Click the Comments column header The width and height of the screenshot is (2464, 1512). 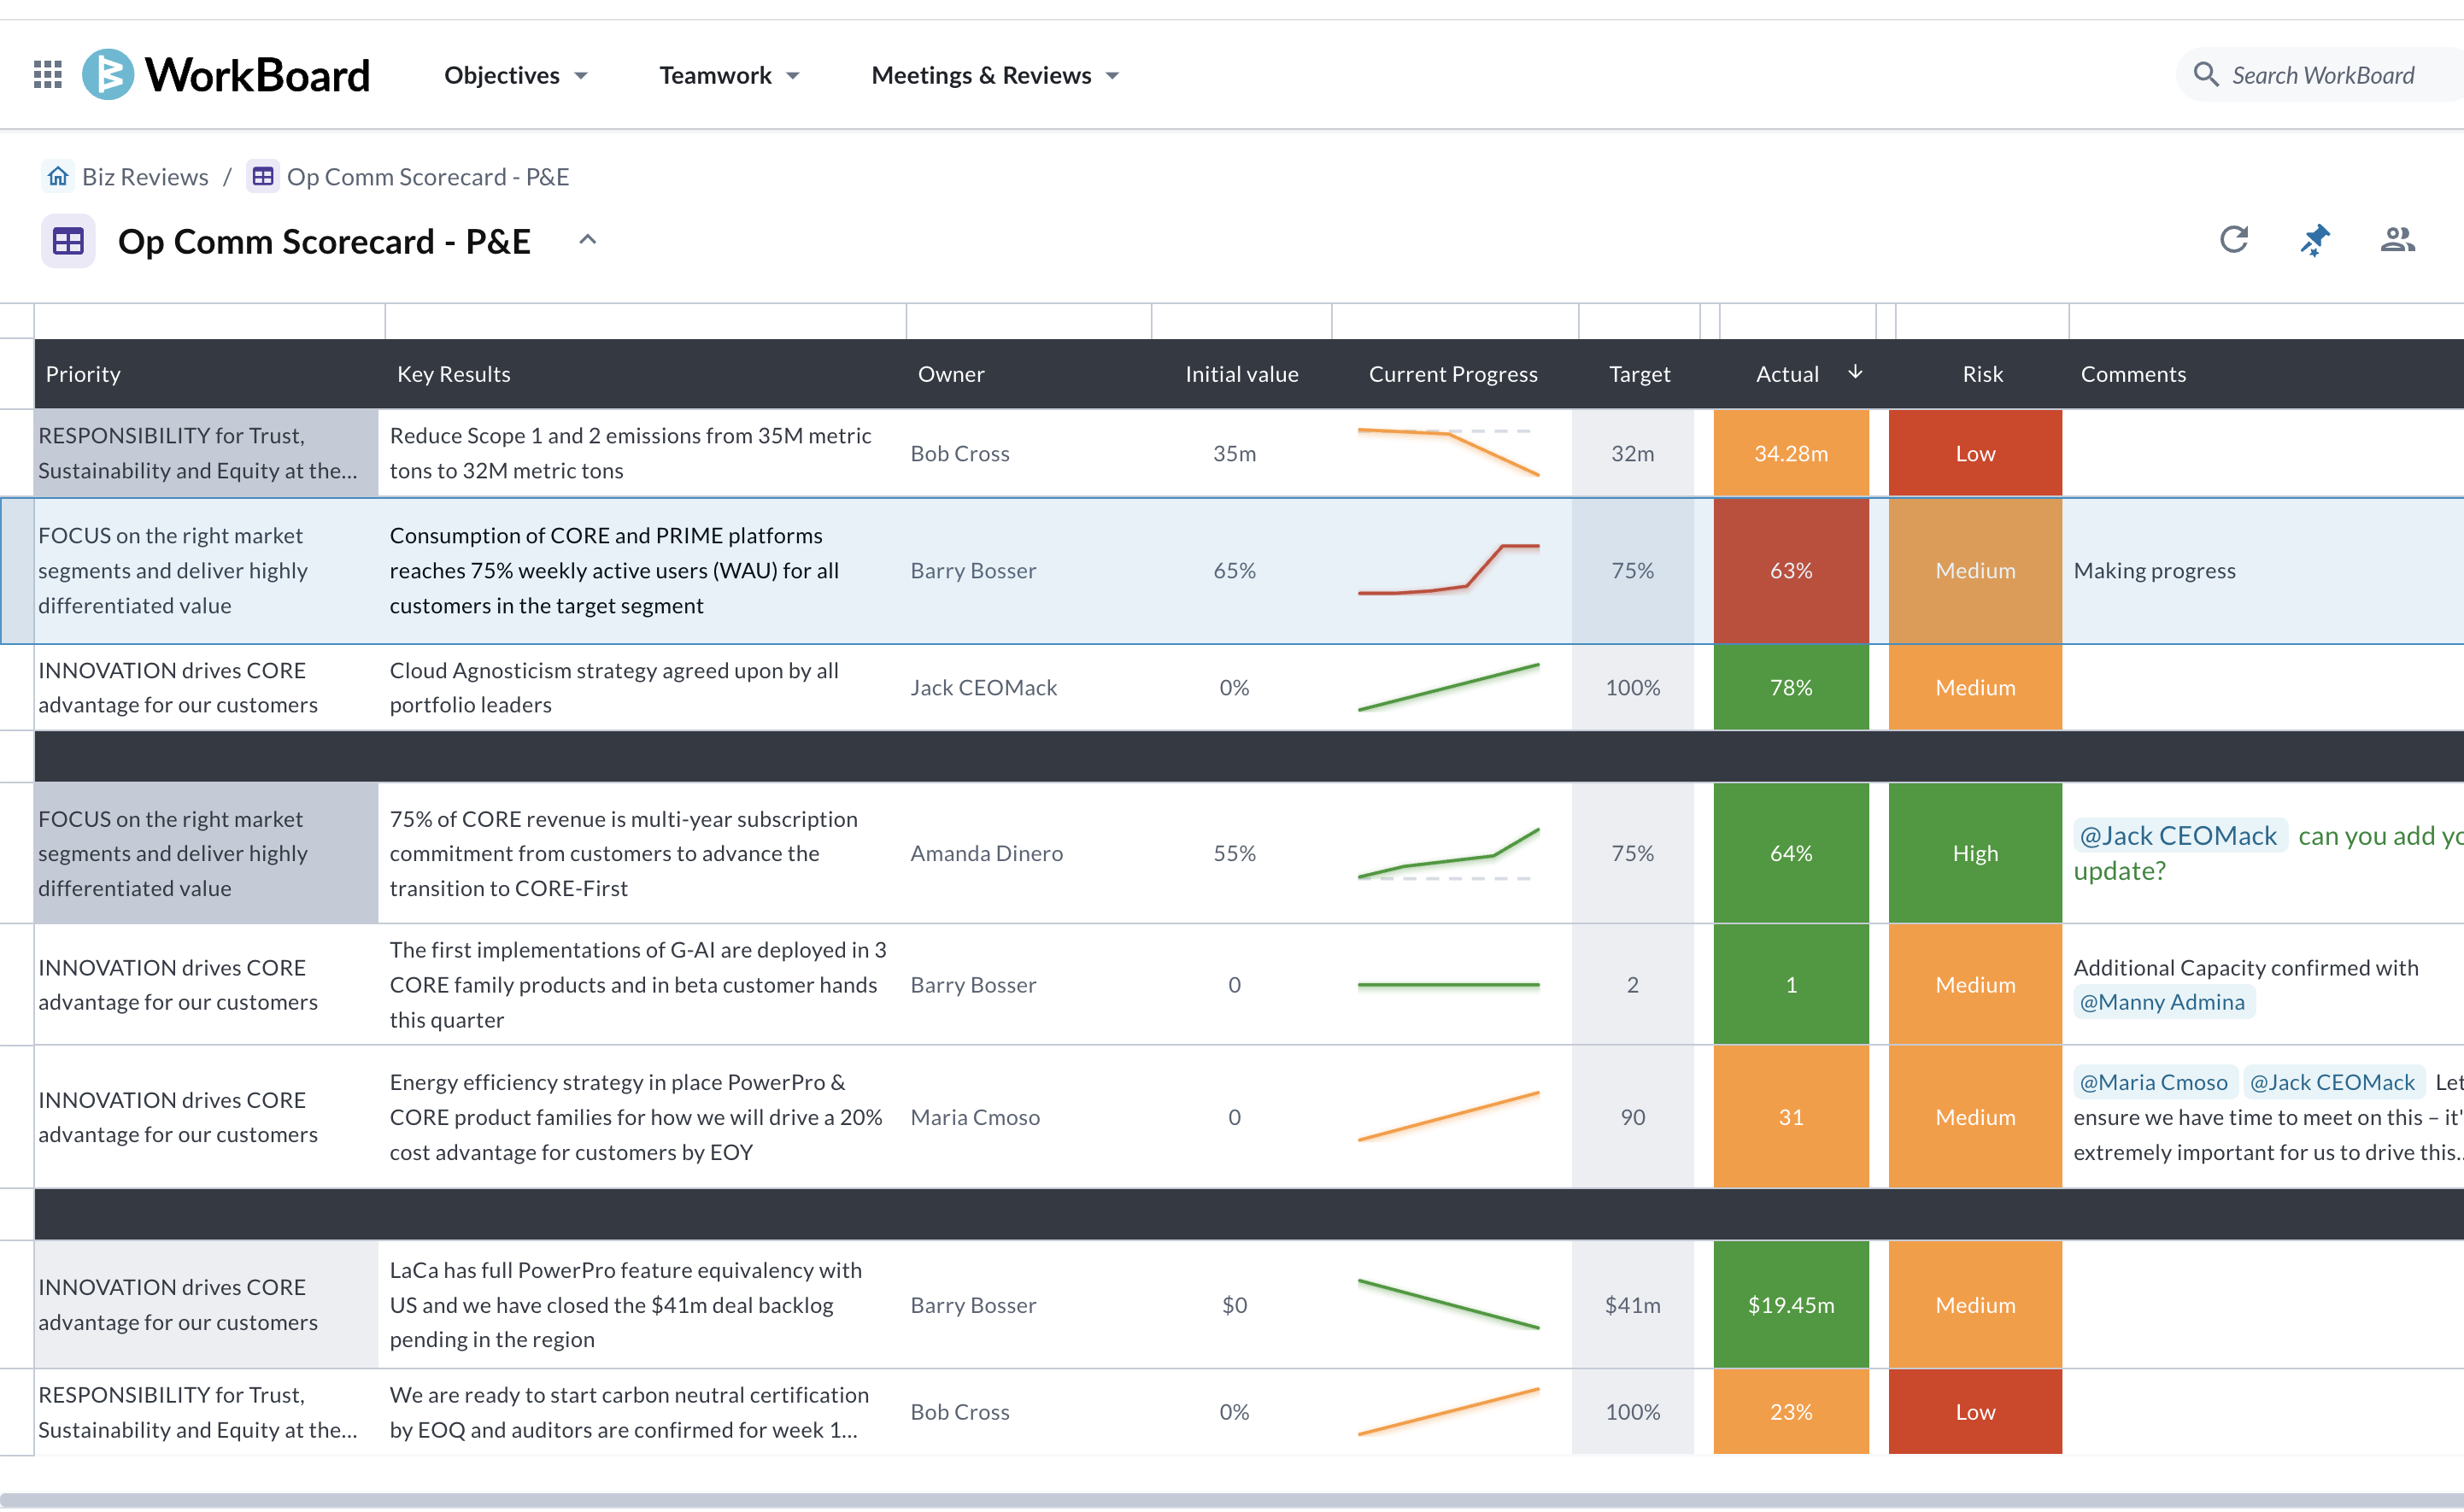(x=2133, y=374)
